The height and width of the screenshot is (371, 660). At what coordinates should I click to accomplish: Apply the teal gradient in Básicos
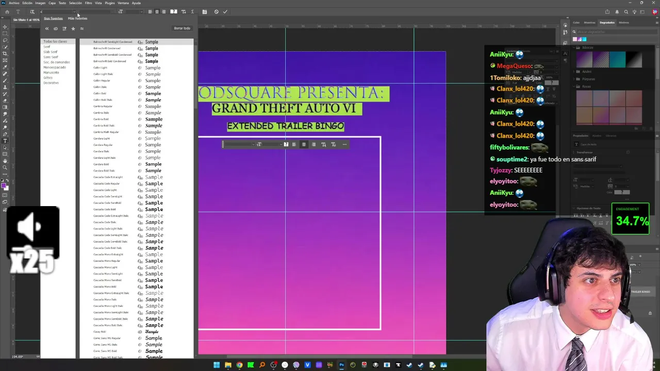tap(617, 60)
